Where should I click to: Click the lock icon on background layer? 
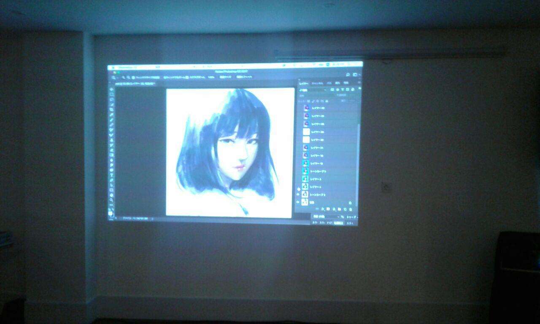click(350, 202)
